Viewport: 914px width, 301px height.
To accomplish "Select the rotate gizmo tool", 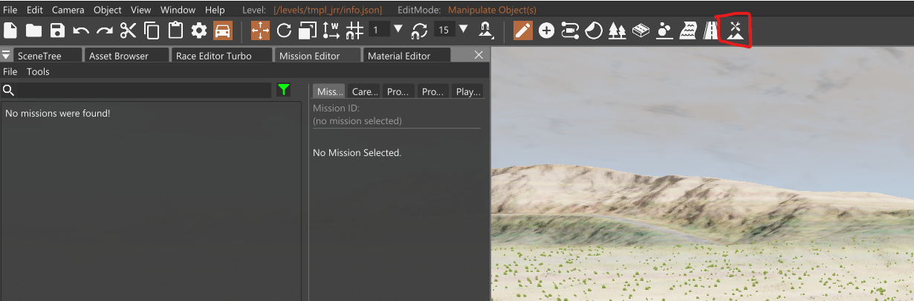I will tap(284, 30).
